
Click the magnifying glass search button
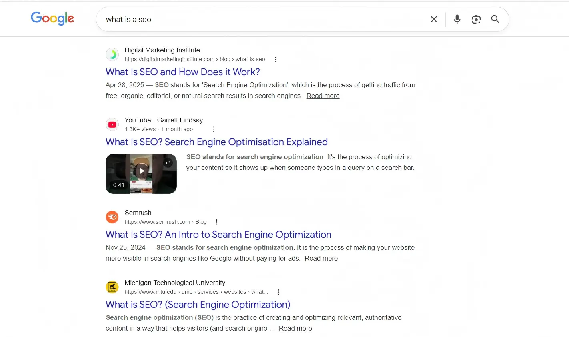(x=495, y=19)
